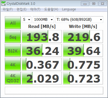The width and height of the screenshot is (108, 98).
Task: Click the Write [MB/s] column header
Action: pyautogui.click(x=83, y=26)
